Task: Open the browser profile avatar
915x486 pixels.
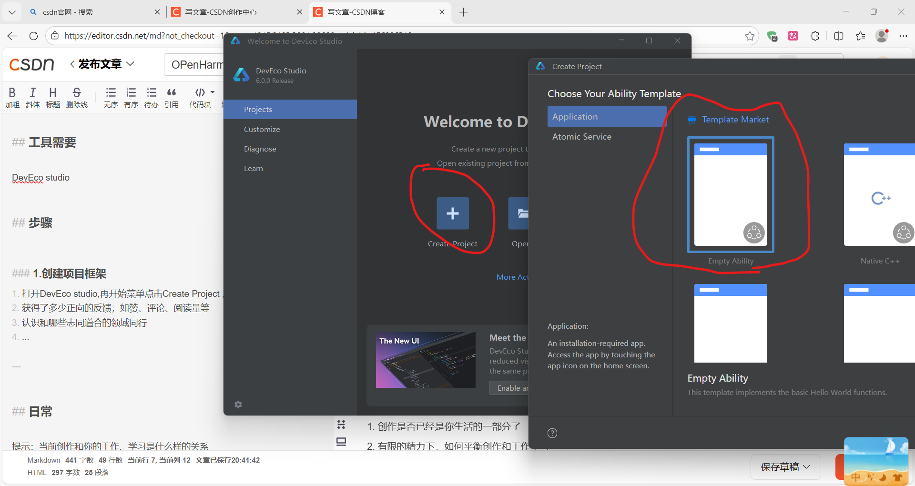Action: pyautogui.click(x=882, y=36)
